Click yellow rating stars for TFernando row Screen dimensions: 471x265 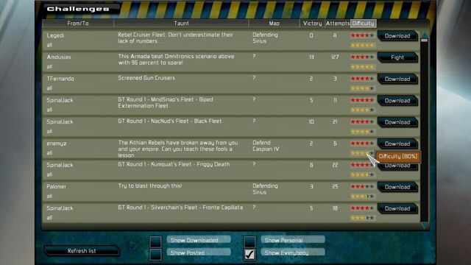(362, 88)
